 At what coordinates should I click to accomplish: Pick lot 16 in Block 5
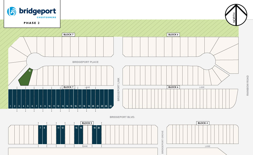(x=81, y=135)
